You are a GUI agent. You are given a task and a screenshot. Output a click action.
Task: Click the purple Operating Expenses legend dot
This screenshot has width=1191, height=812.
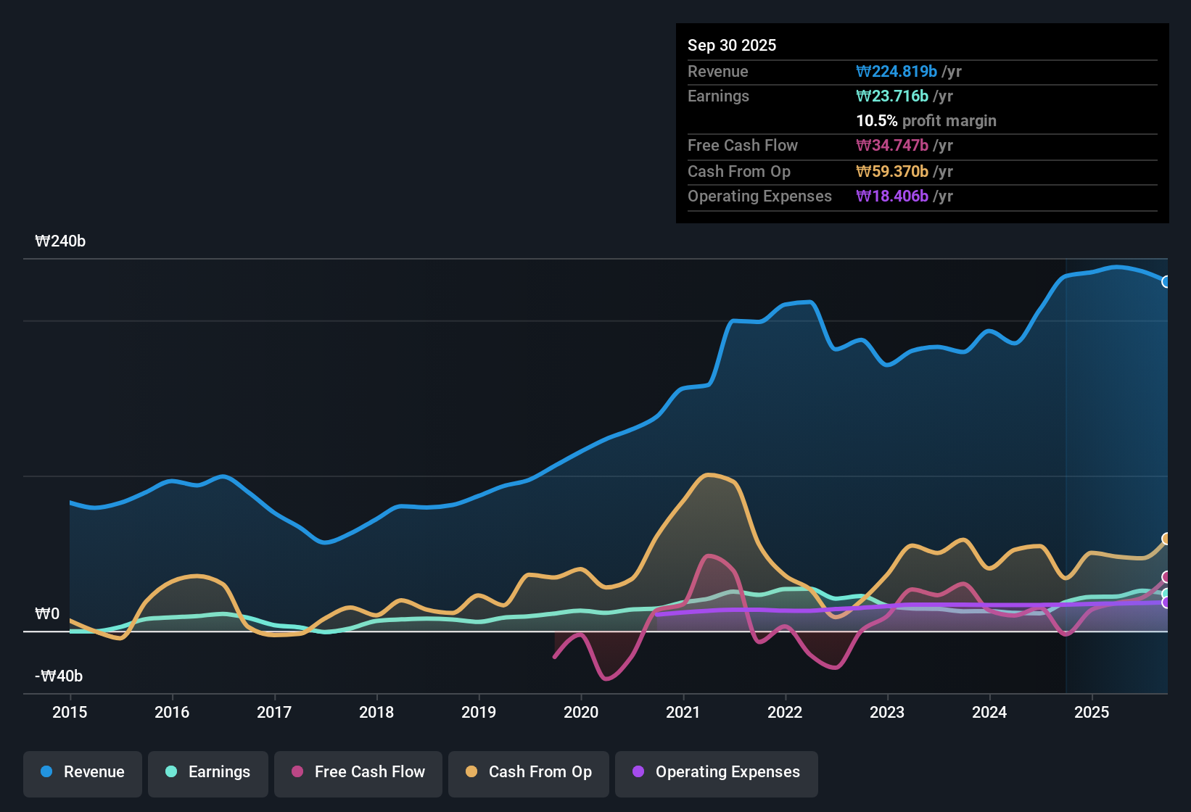(637, 772)
